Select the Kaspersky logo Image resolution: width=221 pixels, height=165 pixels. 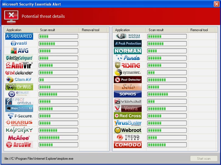pos(19,130)
